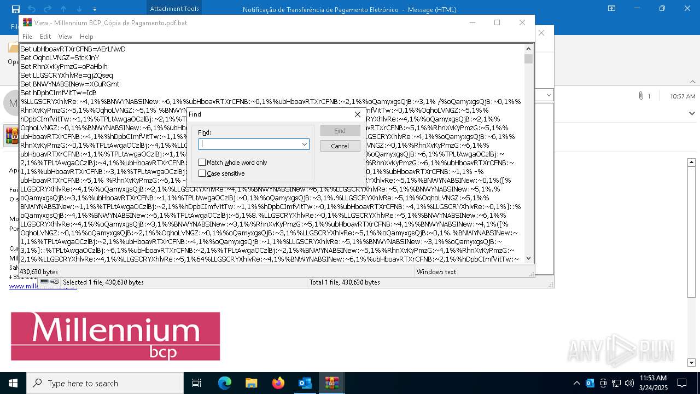Collapse the Outlook ribbon with the up chevron
Screen dimensions: 700x394
pos(692,82)
